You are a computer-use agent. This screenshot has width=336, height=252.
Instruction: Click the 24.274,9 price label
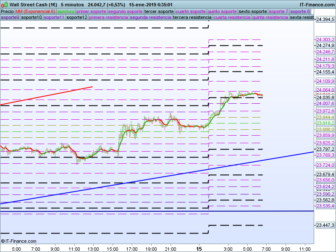(325, 45)
